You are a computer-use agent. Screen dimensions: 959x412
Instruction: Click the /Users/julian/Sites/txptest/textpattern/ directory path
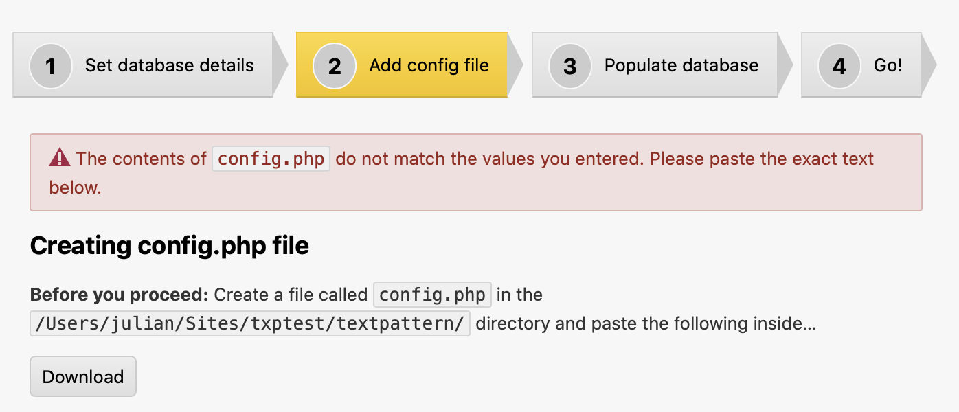pyautogui.click(x=250, y=323)
